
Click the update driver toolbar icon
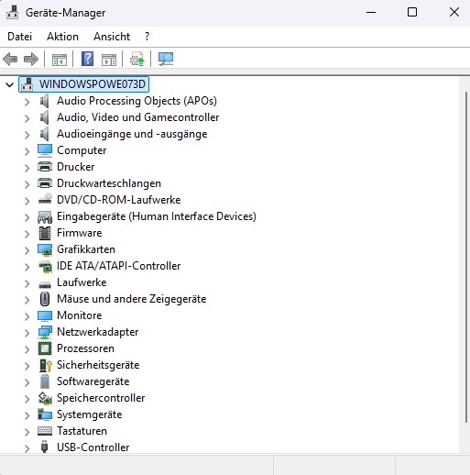tap(137, 59)
